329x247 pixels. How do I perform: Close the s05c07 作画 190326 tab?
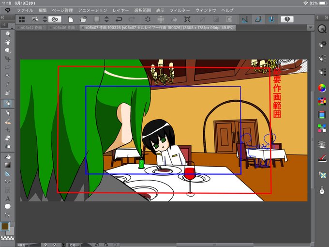83,28
